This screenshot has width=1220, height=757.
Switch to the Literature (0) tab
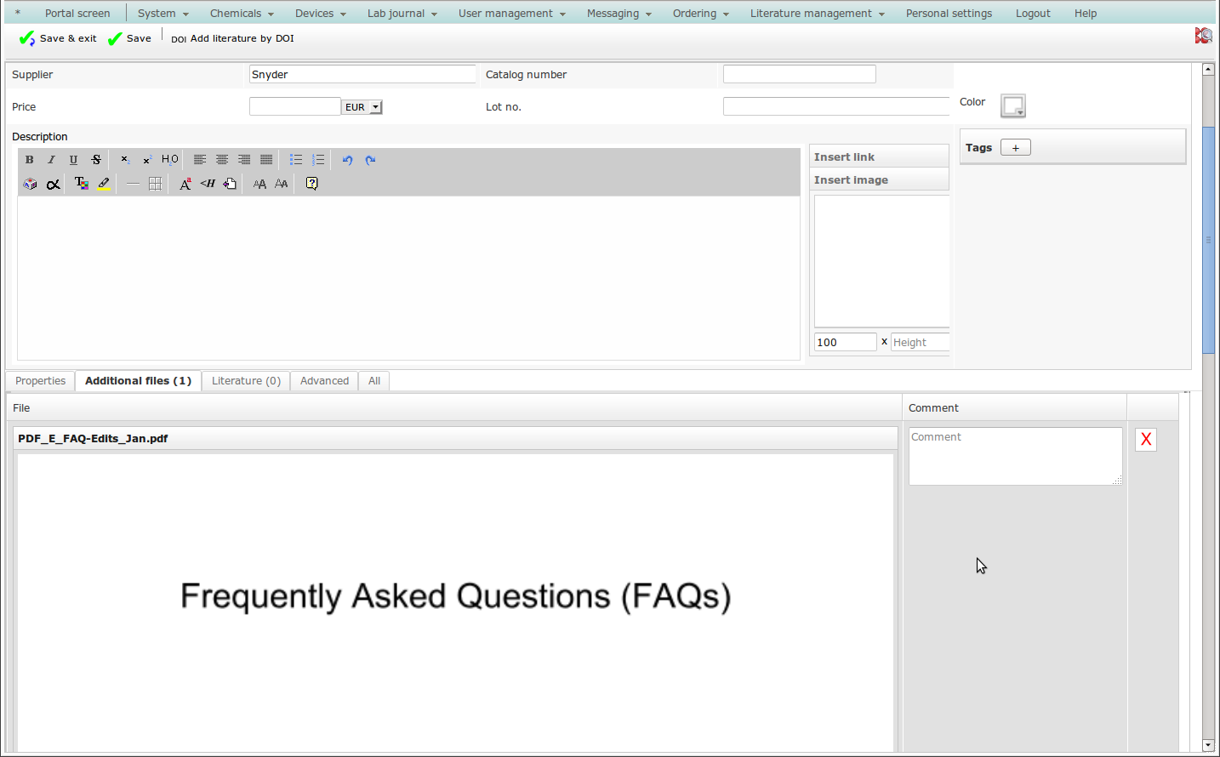(x=246, y=381)
